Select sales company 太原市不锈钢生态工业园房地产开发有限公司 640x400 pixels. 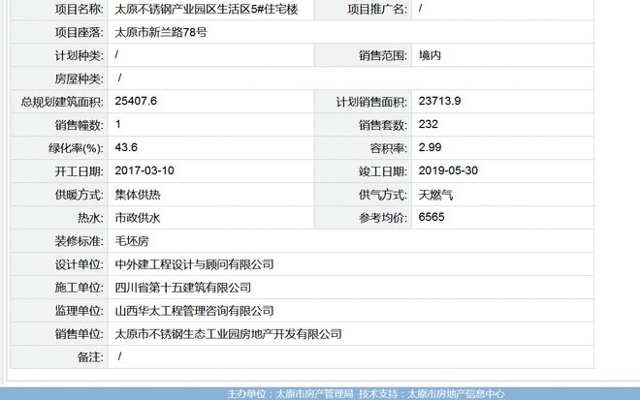[x=228, y=334]
